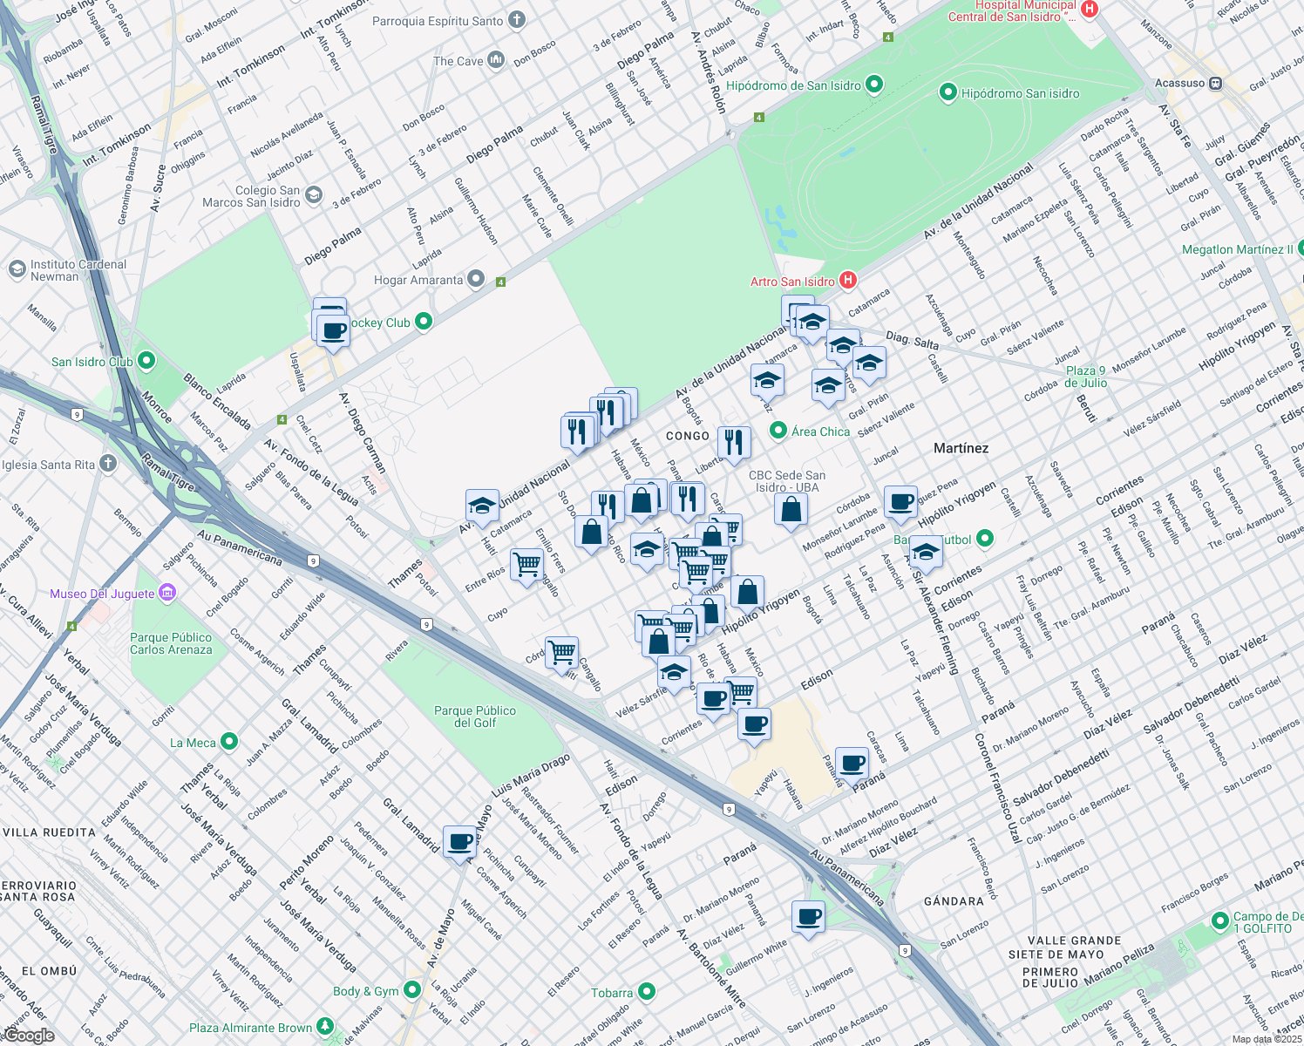Select the coffee marker near Guillermo White street
Viewport: 1304px width, 1046px height.
[x=809, y=917]
